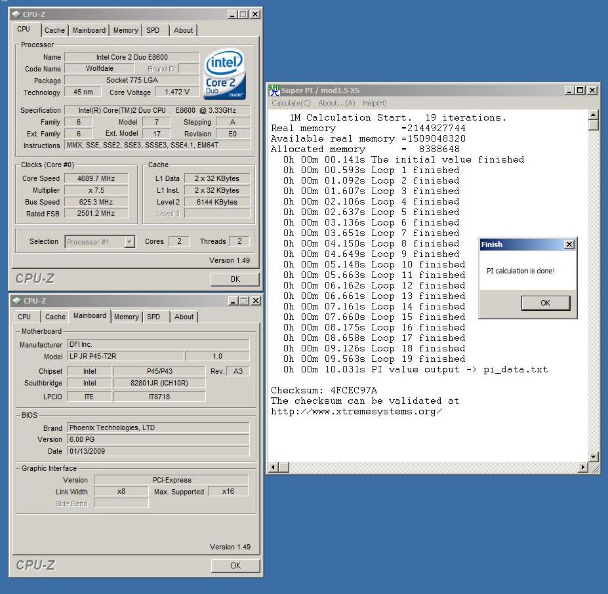The width and height of the screenshot is (608, 594).
Task: Minimize the Super PI window
Action: point(569,90)
